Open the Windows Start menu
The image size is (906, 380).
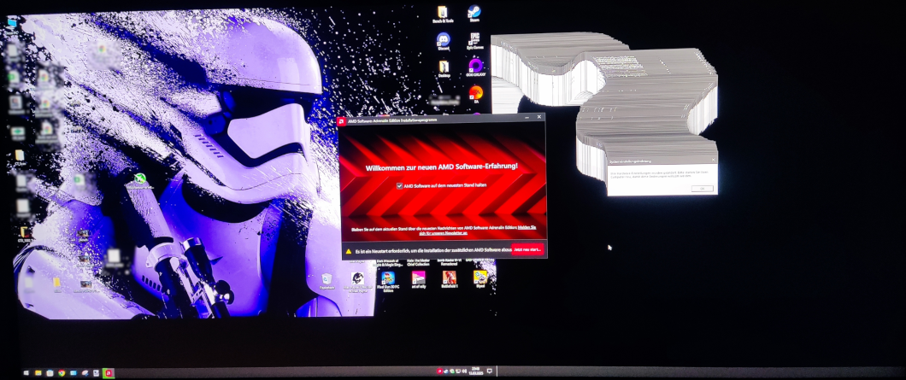26,373
